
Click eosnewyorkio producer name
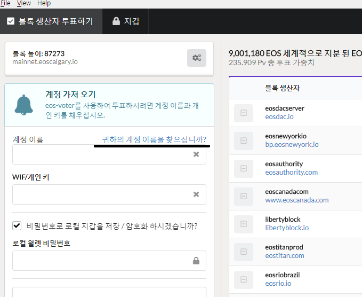pos(286,136)
